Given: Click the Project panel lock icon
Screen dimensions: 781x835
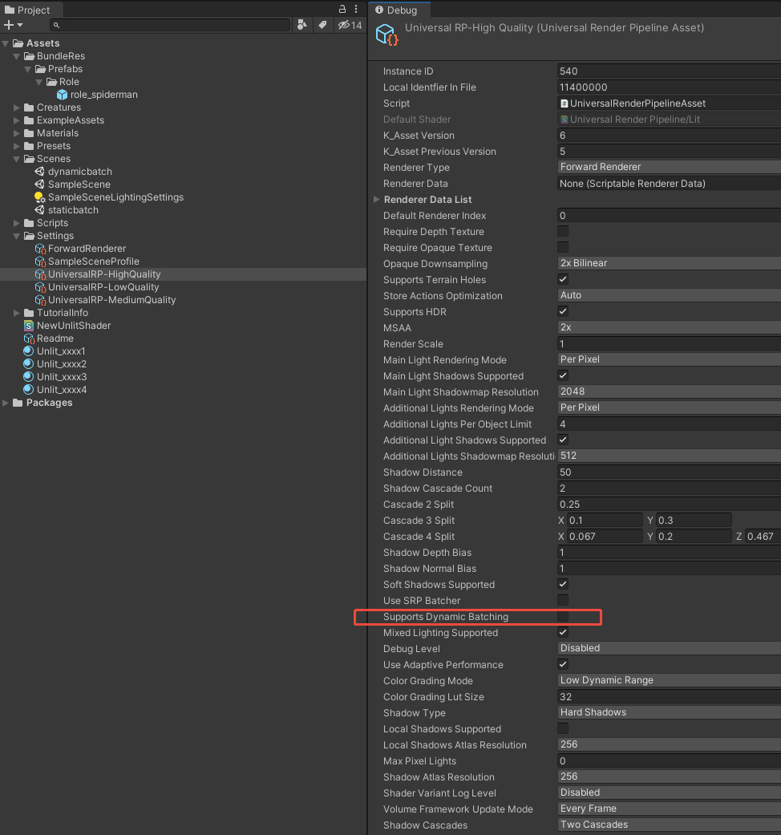Looking at the screenshot, I should pyautogui.click(x=342, y=9).
